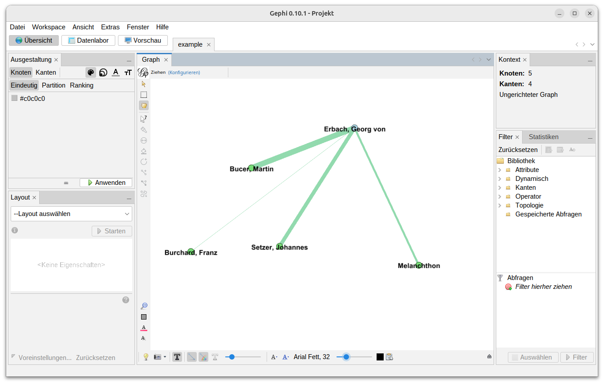
Task: Expand the Topologie folder in filters
Action: [500, 205]
